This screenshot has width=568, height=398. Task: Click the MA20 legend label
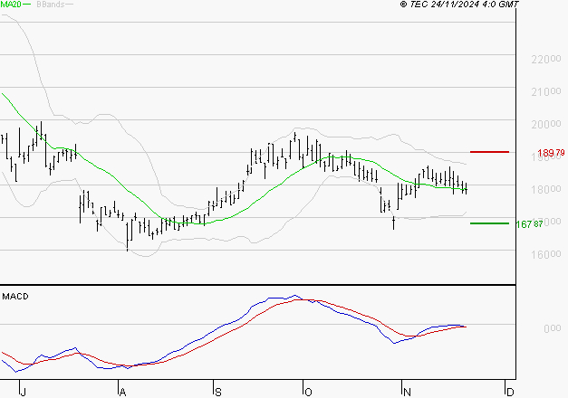[11, 5]
